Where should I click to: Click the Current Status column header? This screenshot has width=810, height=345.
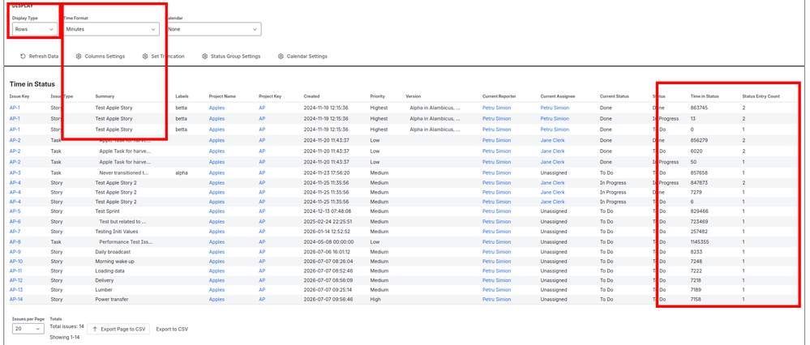tap(615, 96)
